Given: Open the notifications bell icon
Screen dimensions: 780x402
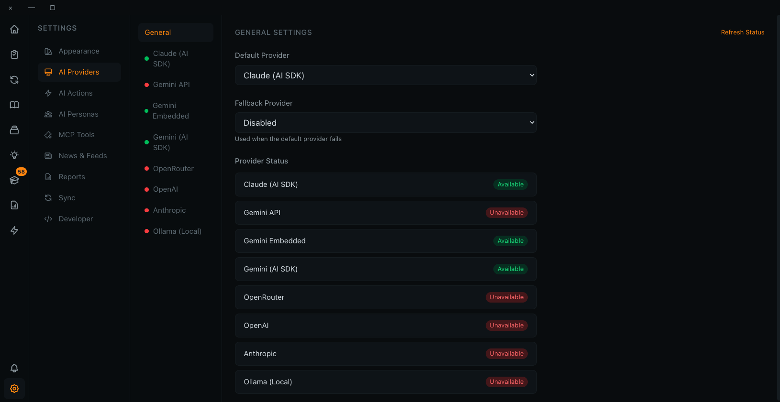Looking at the screenshot, I should coord(14,368).
